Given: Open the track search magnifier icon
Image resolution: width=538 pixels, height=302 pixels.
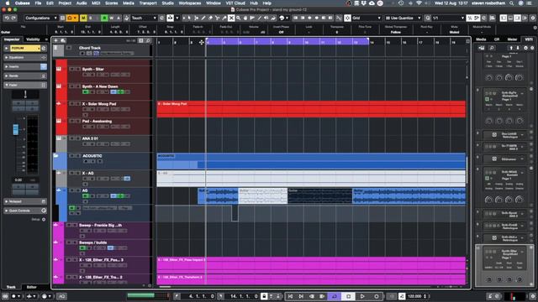Looking at the screenshot, I should point(148,40).
